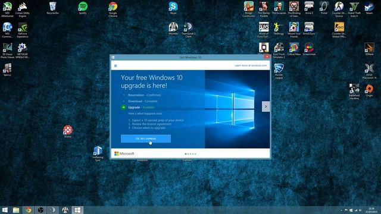The width and height of the screenshot is (381, 214).
Task: Open Mumble desktop shortcut
Action: (x=173, y=29)
